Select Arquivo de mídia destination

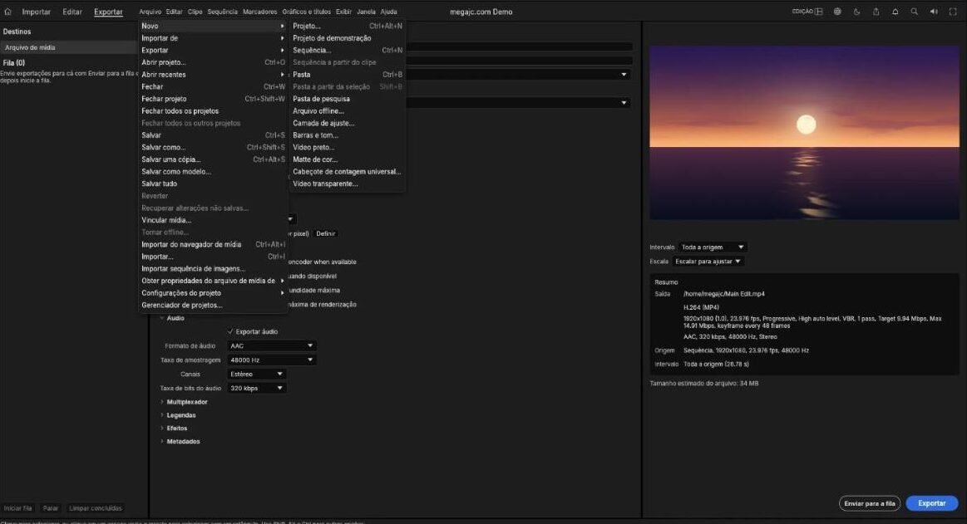click(x=70, y=47)
